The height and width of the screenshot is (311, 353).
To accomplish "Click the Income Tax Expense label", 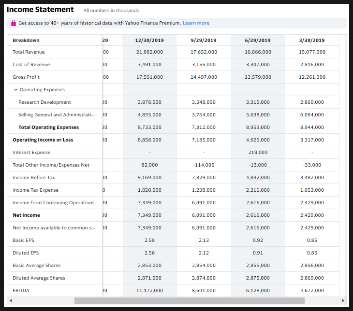I will point(36,190).
